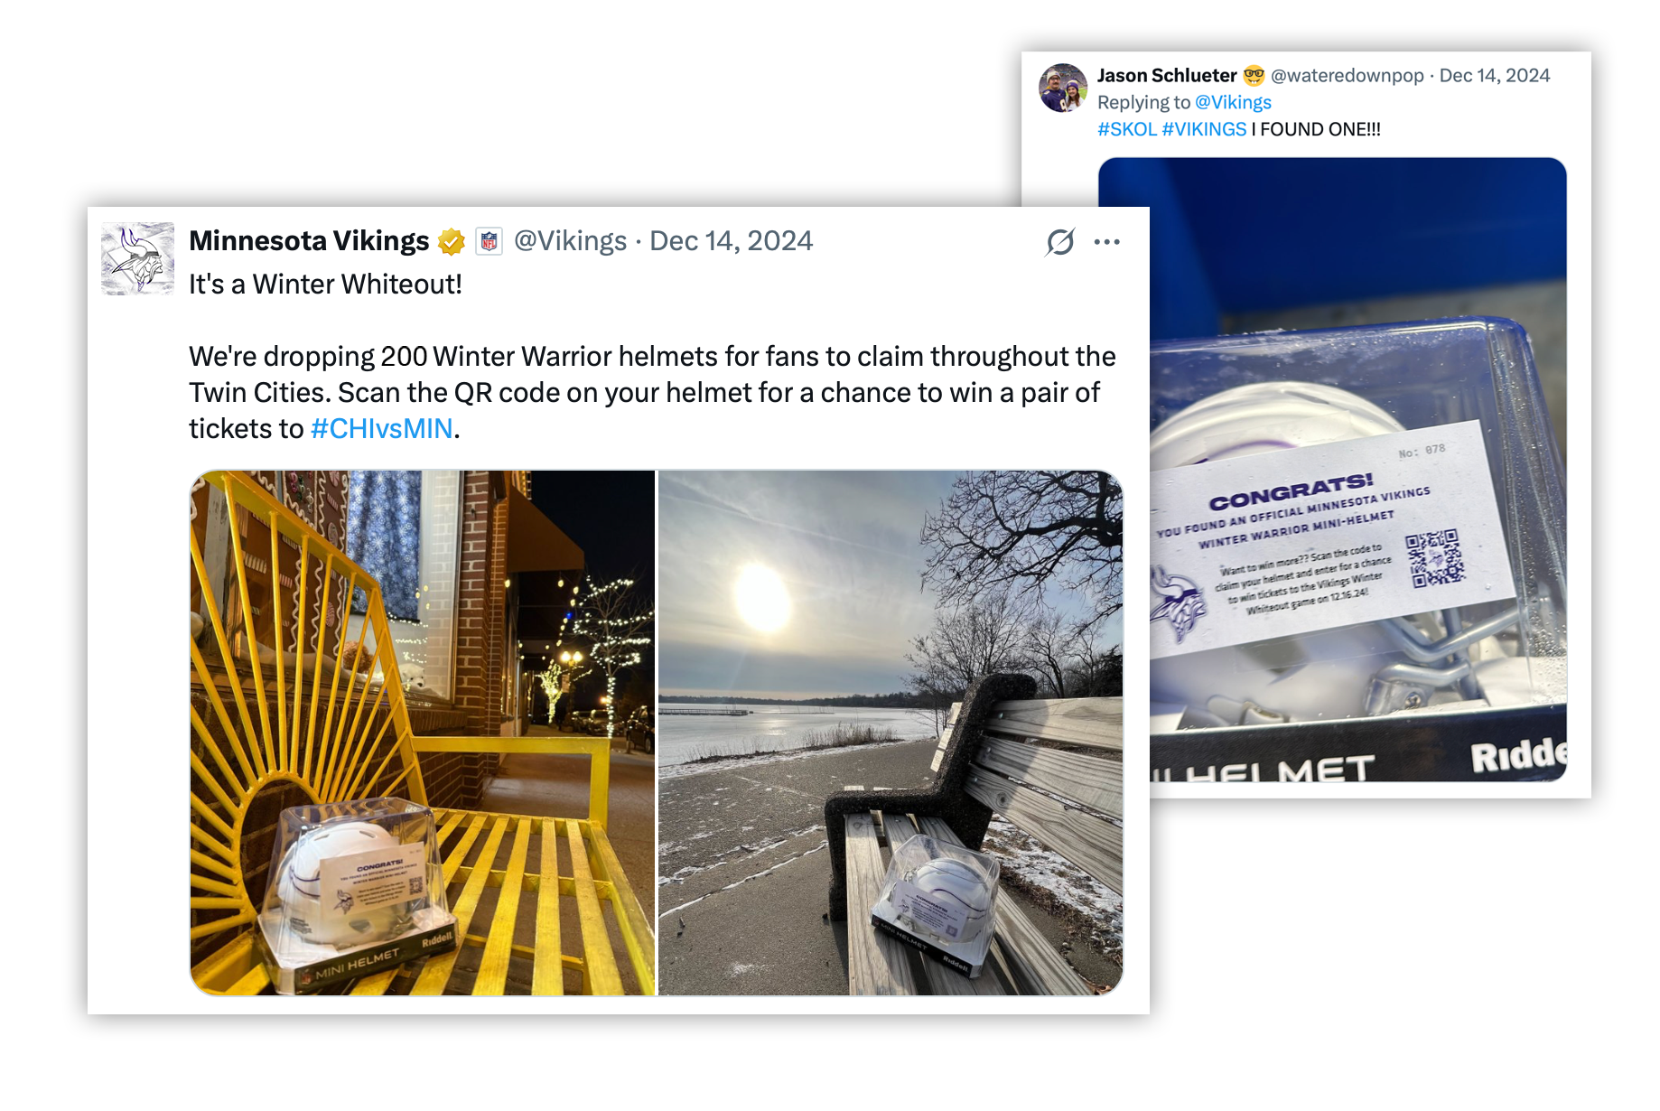Click the @wateredownpop handle
The image size is (1660, 1111).
click(x=1347, y=75)
